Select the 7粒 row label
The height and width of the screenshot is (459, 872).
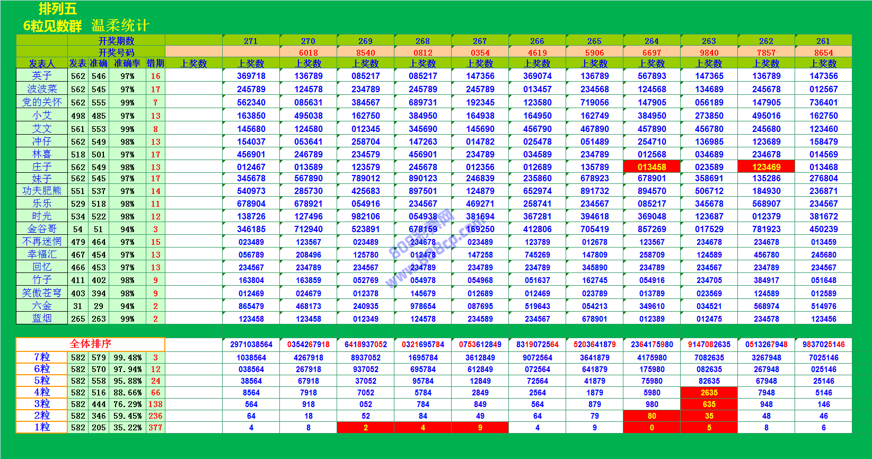coord(41,358)
